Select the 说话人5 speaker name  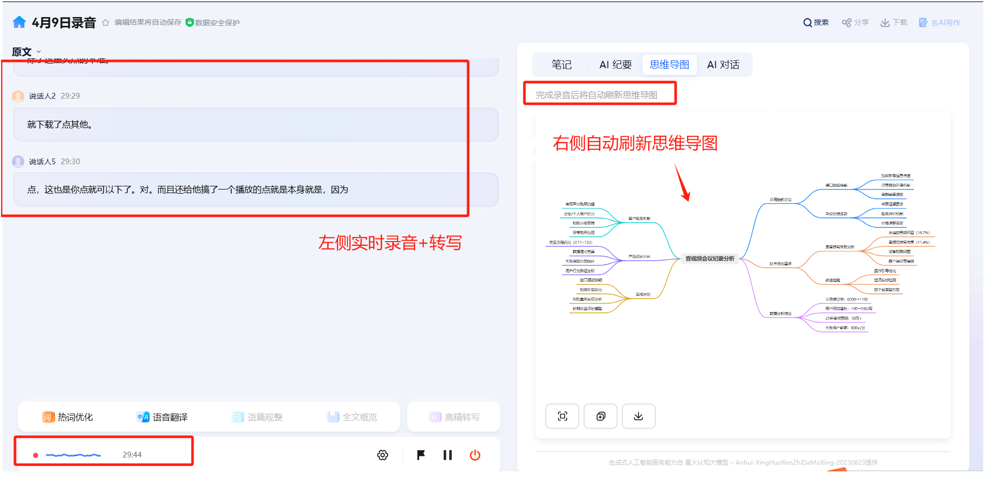42,162
